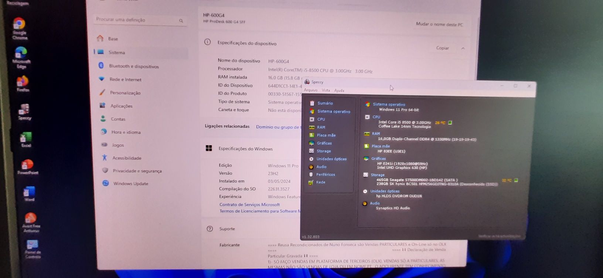Click the Procurar uma definição search field

140,20
